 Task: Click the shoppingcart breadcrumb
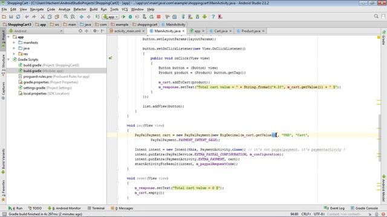[145, 24]
